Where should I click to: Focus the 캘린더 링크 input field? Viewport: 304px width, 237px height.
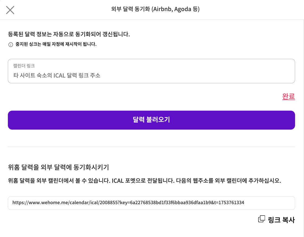pos(151,71)
